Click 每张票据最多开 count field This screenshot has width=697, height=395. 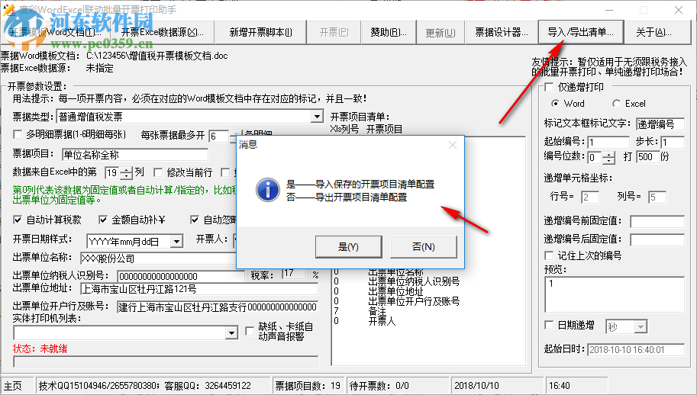(x=218, y=136)
